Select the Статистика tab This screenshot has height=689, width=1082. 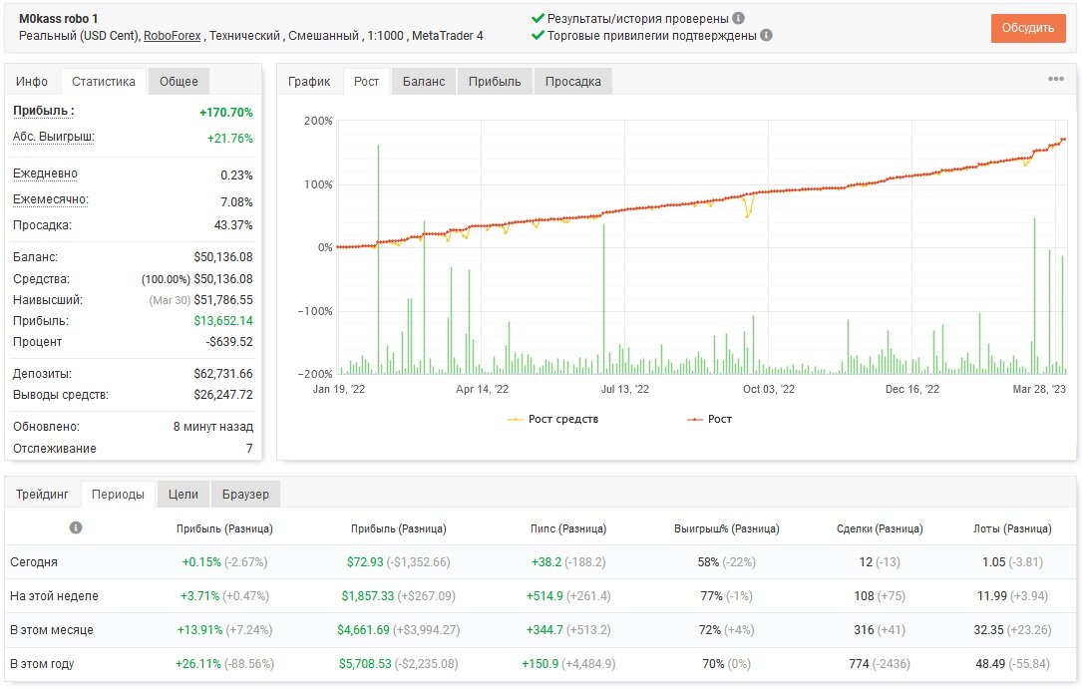click(104, 82)
